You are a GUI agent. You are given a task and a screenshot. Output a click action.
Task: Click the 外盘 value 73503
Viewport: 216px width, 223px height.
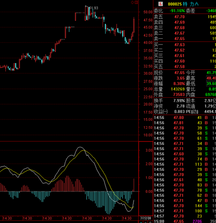tap(179, 95)
